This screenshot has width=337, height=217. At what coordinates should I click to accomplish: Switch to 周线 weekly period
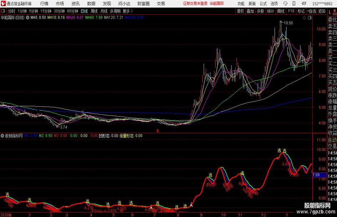point(94,11)
